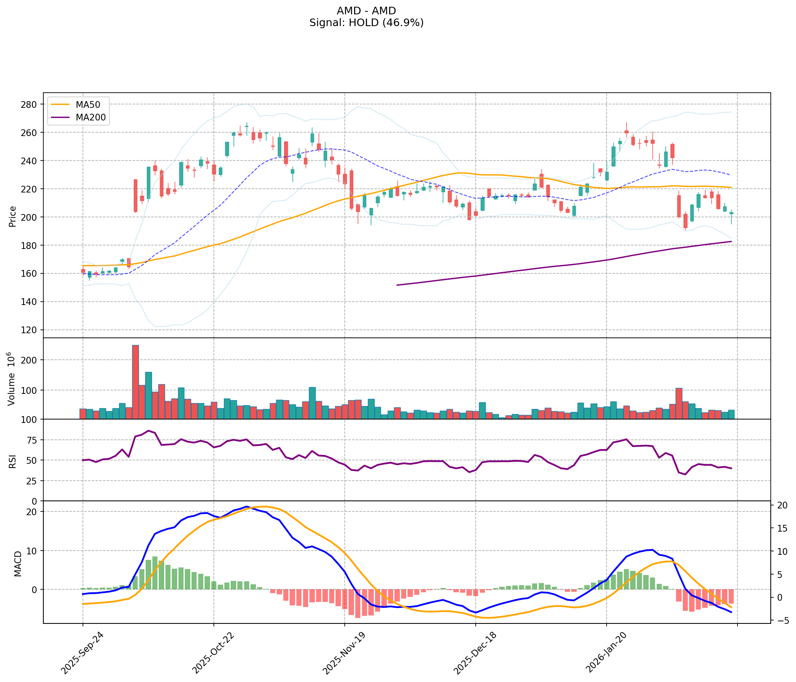
Task: Click the Price axis label
Action: [x=13, y=216]
